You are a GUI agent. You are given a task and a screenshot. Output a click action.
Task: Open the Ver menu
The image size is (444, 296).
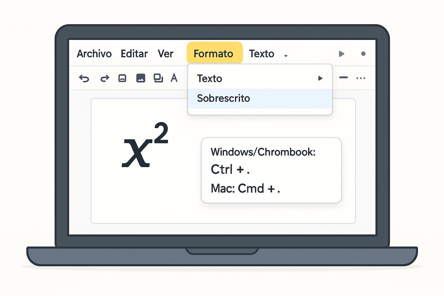(x=165, y=54)
